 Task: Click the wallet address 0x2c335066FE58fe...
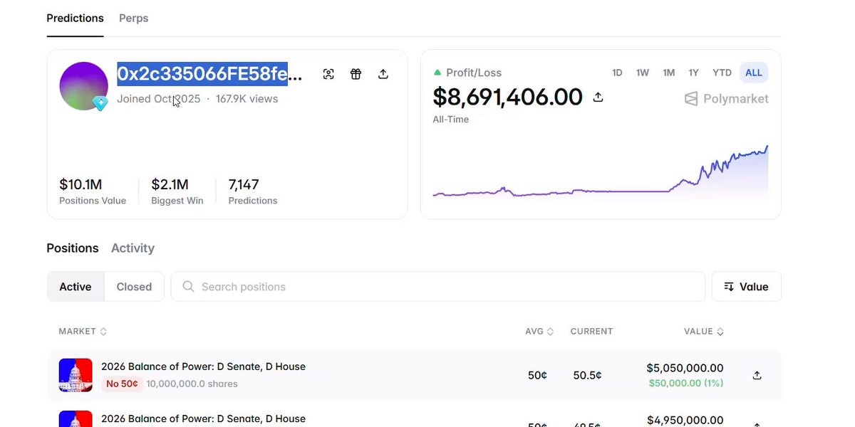(209, 74)
